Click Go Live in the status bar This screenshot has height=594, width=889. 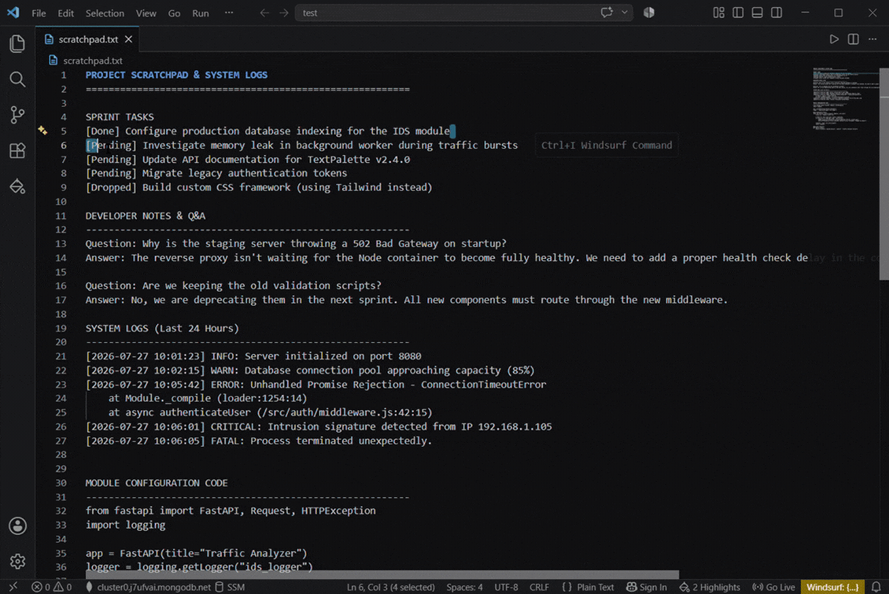pyautogui.click(x=774, y=587)
